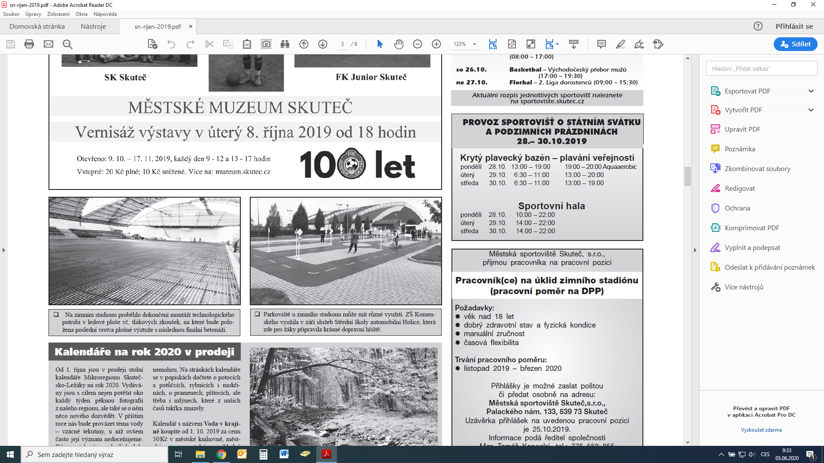The image size is (824, 463).
Task: Expand Exportovat PDF chevron
Action: click(x=811, y=91)
